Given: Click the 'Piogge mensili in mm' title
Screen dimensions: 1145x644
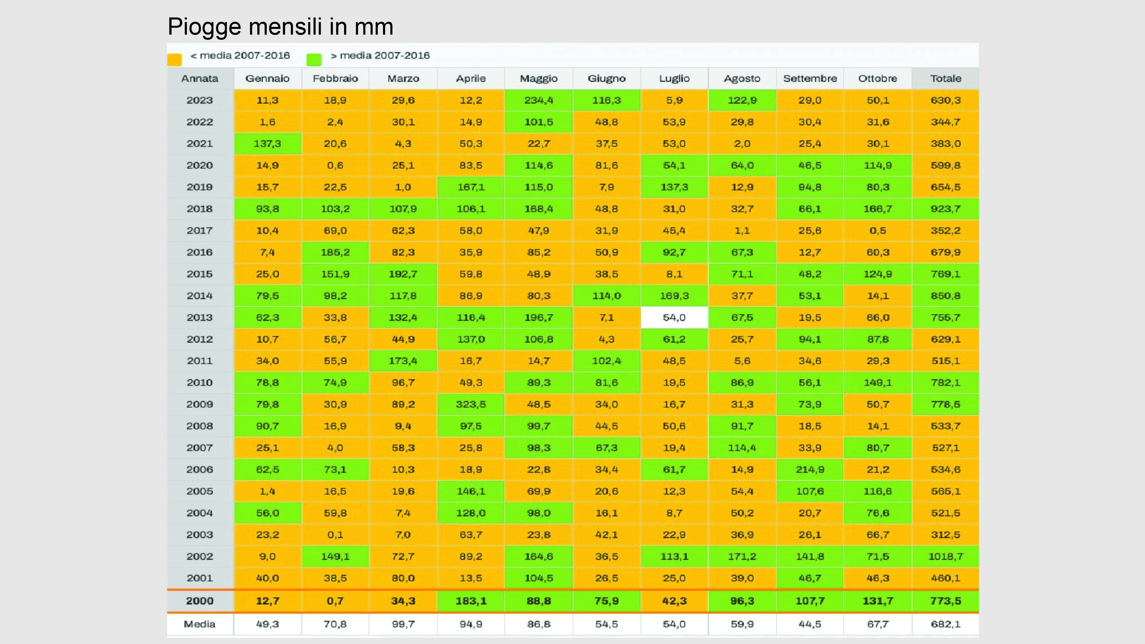Looking at the screenshot, I should (281, 27).
